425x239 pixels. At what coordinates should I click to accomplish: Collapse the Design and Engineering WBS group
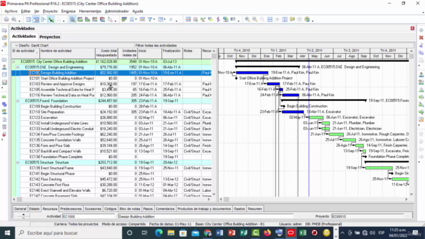click(x=18, y=67)
